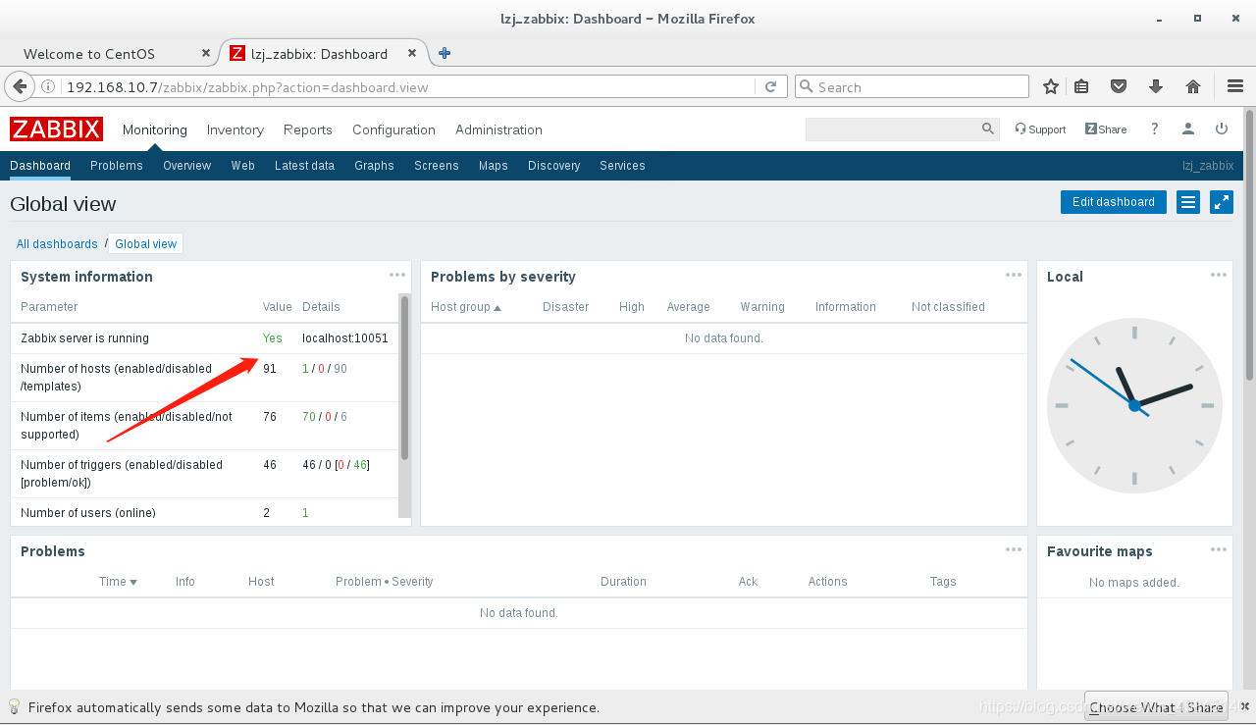Open the Reports menu
Image resolution: width=1256 pixels, height=725 pixels.
[x=308, y=129]
